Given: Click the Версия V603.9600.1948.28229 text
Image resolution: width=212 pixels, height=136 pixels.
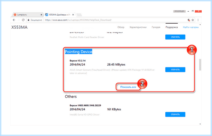Looking at the screenshot, I should [x=85, y=105].
